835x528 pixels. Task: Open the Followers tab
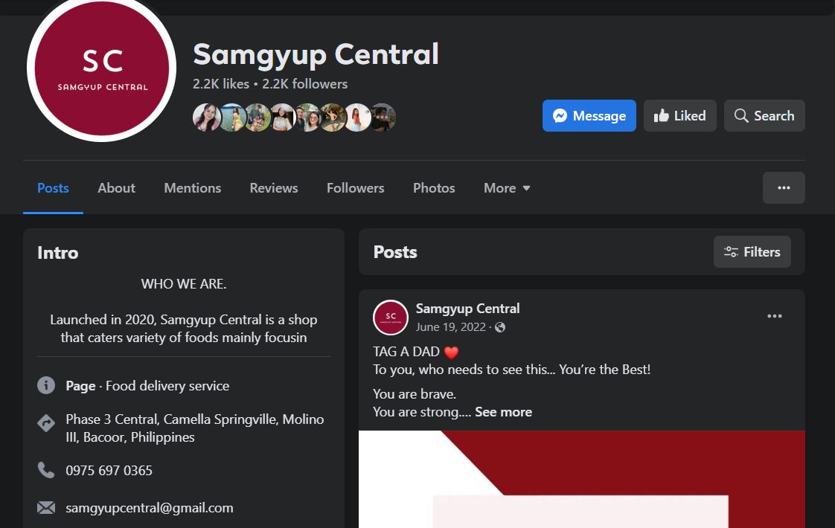click(x=355, y=188)
